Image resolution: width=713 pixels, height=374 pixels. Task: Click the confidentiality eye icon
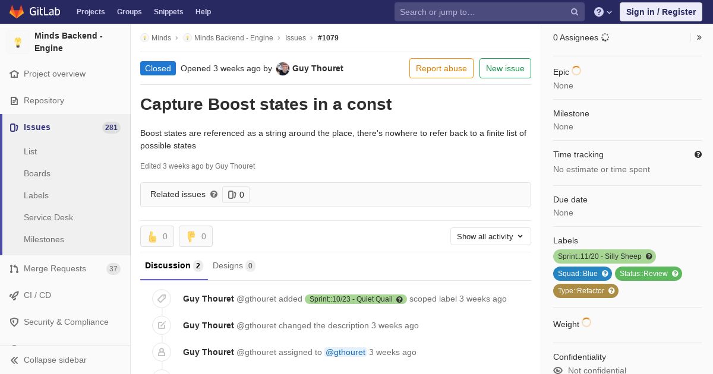click(x=558, y=370)
